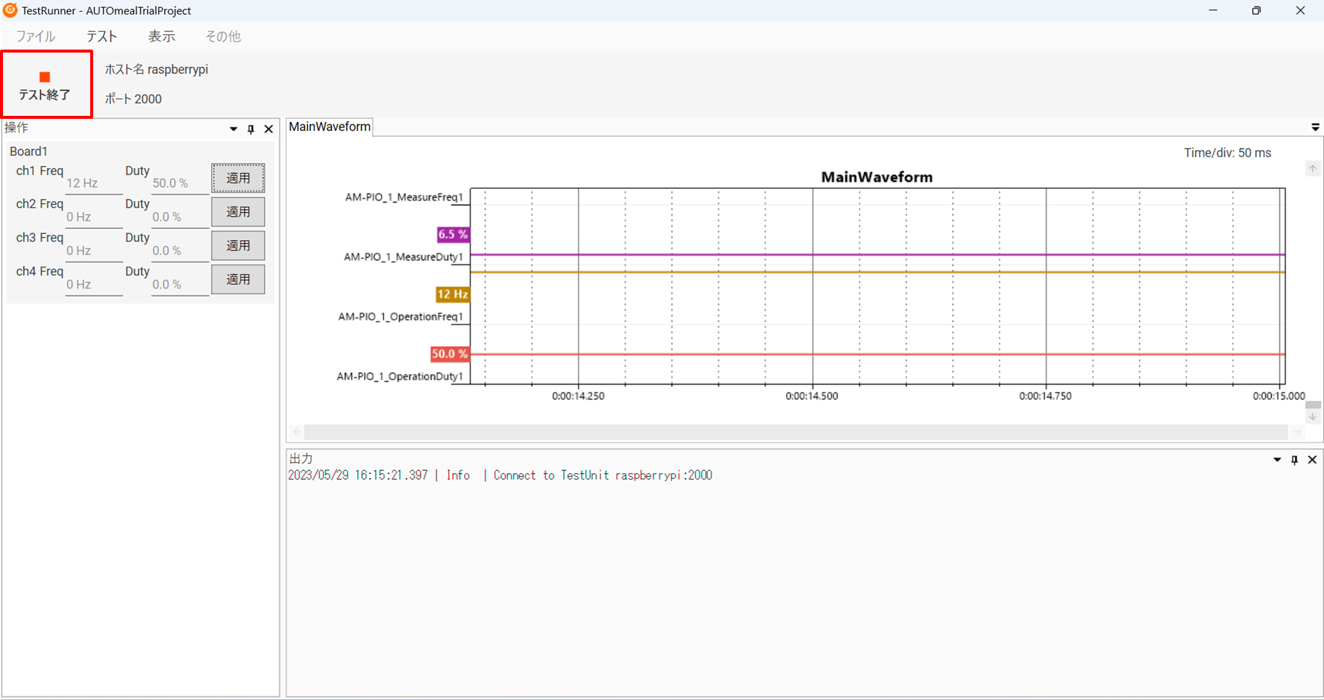Click the ch2 Duty input field
Image resolution: width=1324 pixels, height=700 pixels.
[179, 217]
